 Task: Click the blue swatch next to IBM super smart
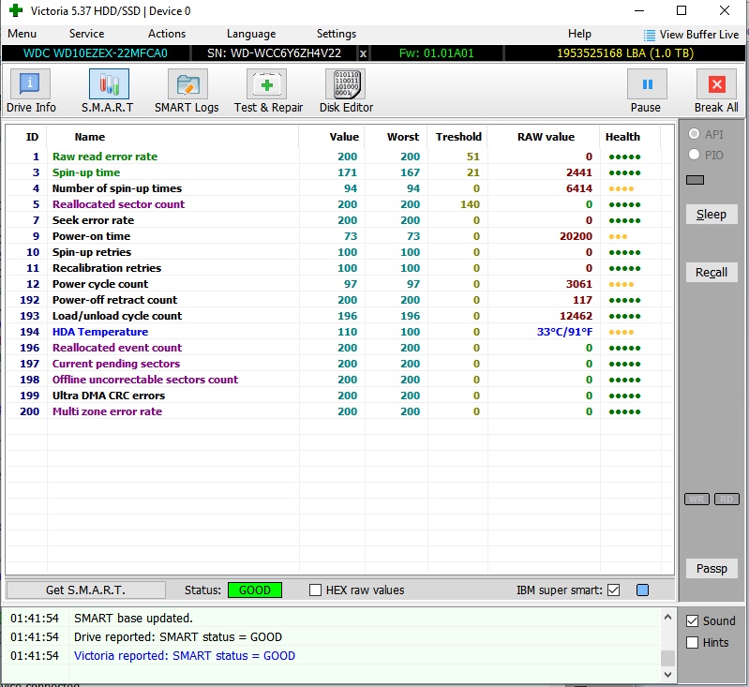pyautogui.click(x=642, y=590)
